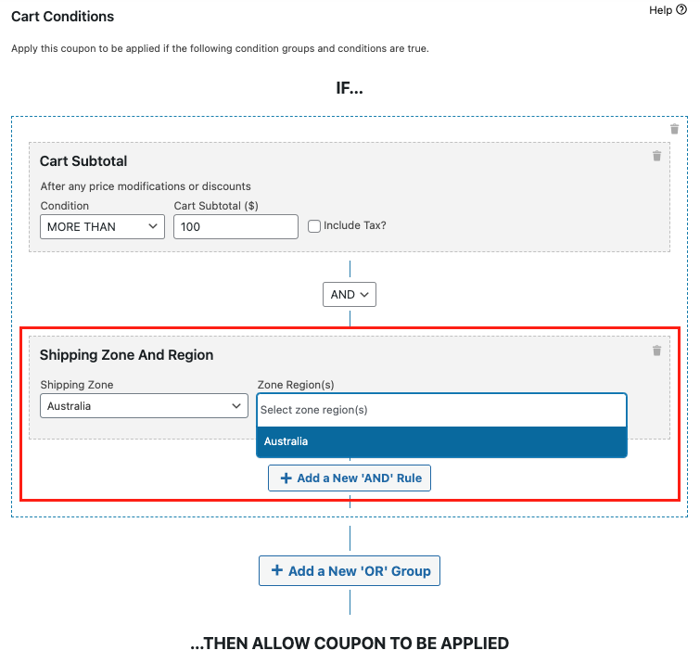Click the plus icon on 'OR' Group button
The width and height of the screenshot is (700, 663).
[x=277, y=570]
